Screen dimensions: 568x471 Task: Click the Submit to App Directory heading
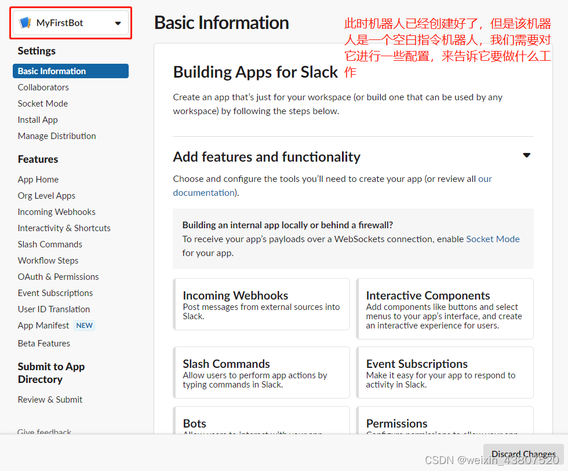(51, 373)
